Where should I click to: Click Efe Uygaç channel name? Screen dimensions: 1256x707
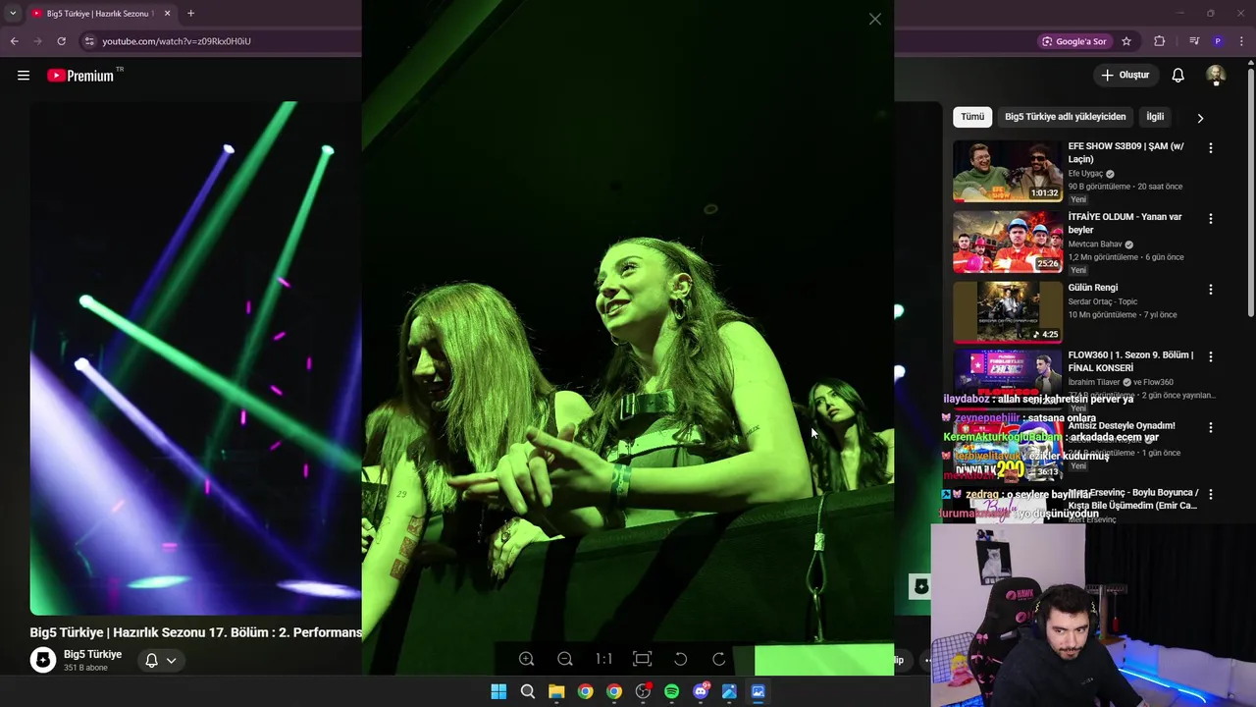1085,174
